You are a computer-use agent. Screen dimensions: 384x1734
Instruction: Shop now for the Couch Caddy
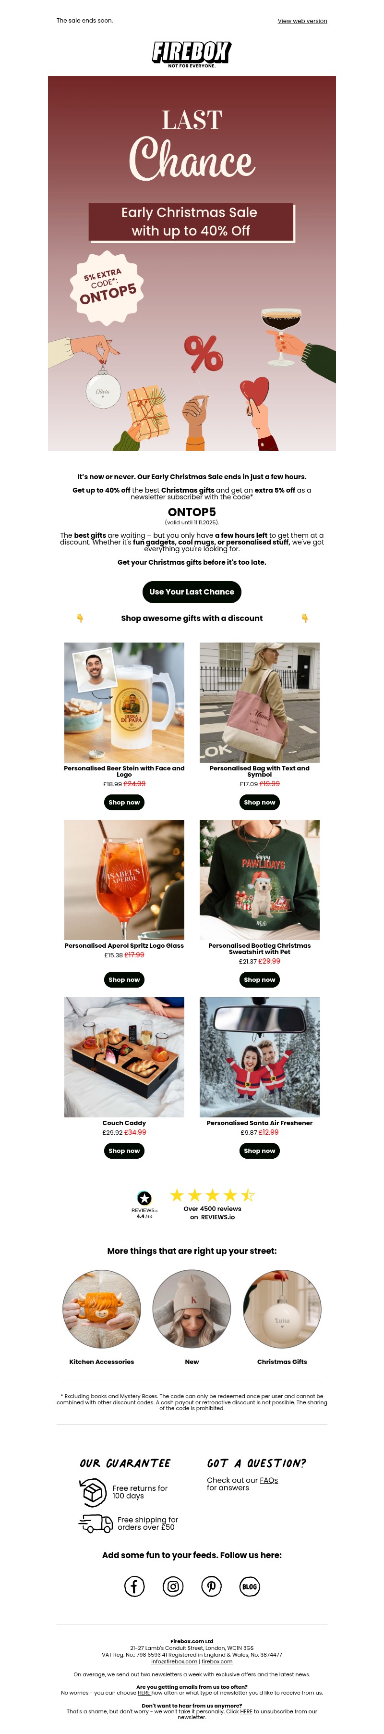pos(124,1151)
